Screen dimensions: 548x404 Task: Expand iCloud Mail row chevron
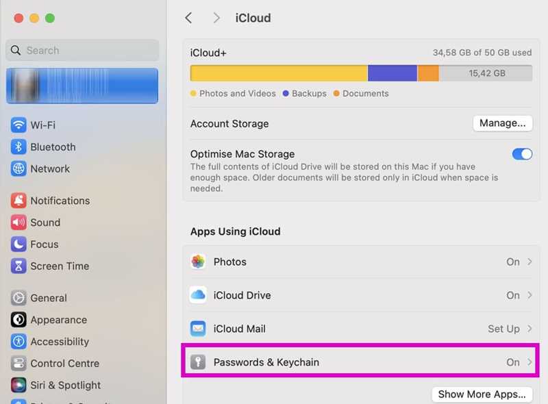530,329
